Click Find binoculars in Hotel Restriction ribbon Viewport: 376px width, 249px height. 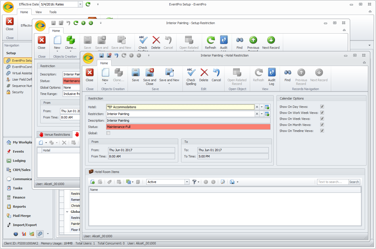pos(287,75)
